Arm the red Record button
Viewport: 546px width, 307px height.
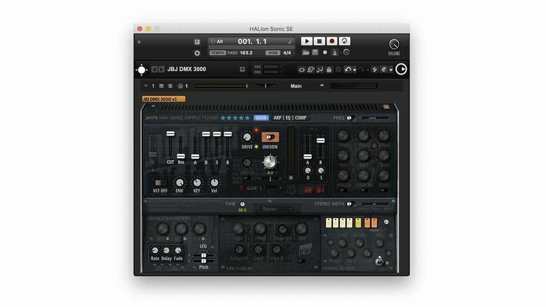pyautogui.click(x=332, y=41)
